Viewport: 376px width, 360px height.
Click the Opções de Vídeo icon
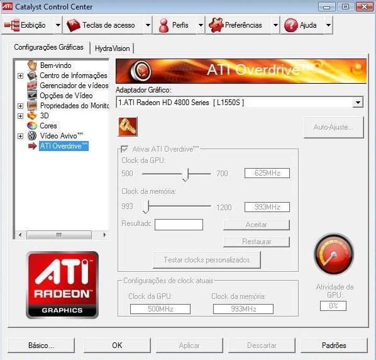[32, 96]
